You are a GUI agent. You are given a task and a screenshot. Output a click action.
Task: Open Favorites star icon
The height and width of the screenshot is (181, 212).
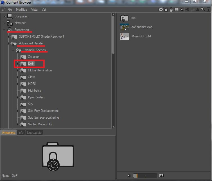click(182, 10)
